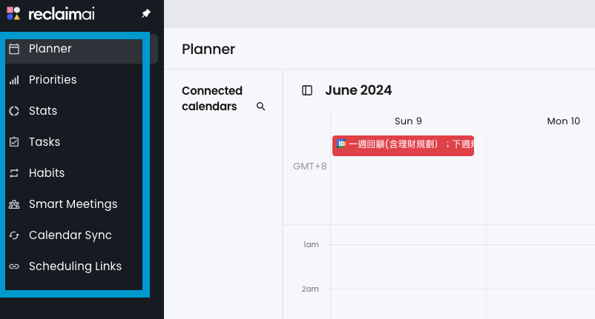Open Smart Meetings label
The image size is (595, 319).
73,204
